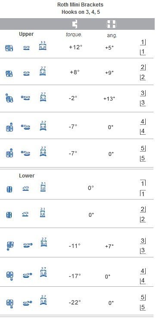The height and width of the screenshot is (336, 159).
Task: Click the lower 4 2.7 width bracket icon
Action: click(x=44, y=272)
